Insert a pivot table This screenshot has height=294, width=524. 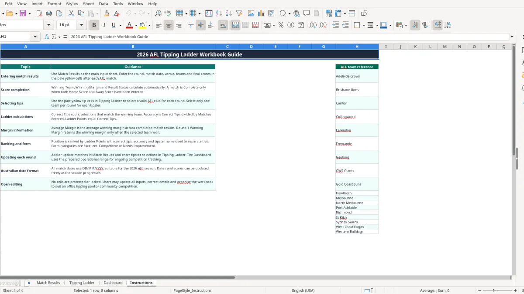tap(271, 14)
